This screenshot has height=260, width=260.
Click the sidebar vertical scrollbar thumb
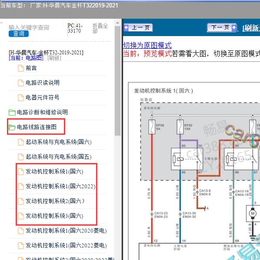click(x=117, y=81)
